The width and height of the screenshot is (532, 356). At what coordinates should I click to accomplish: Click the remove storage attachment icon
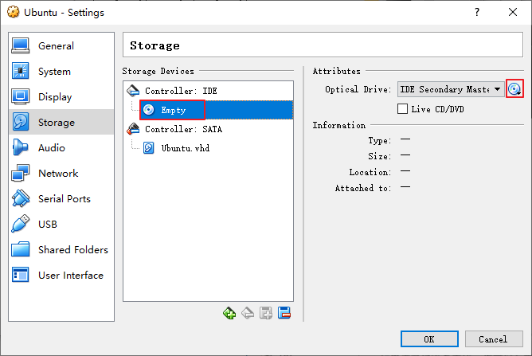point(284,313)
